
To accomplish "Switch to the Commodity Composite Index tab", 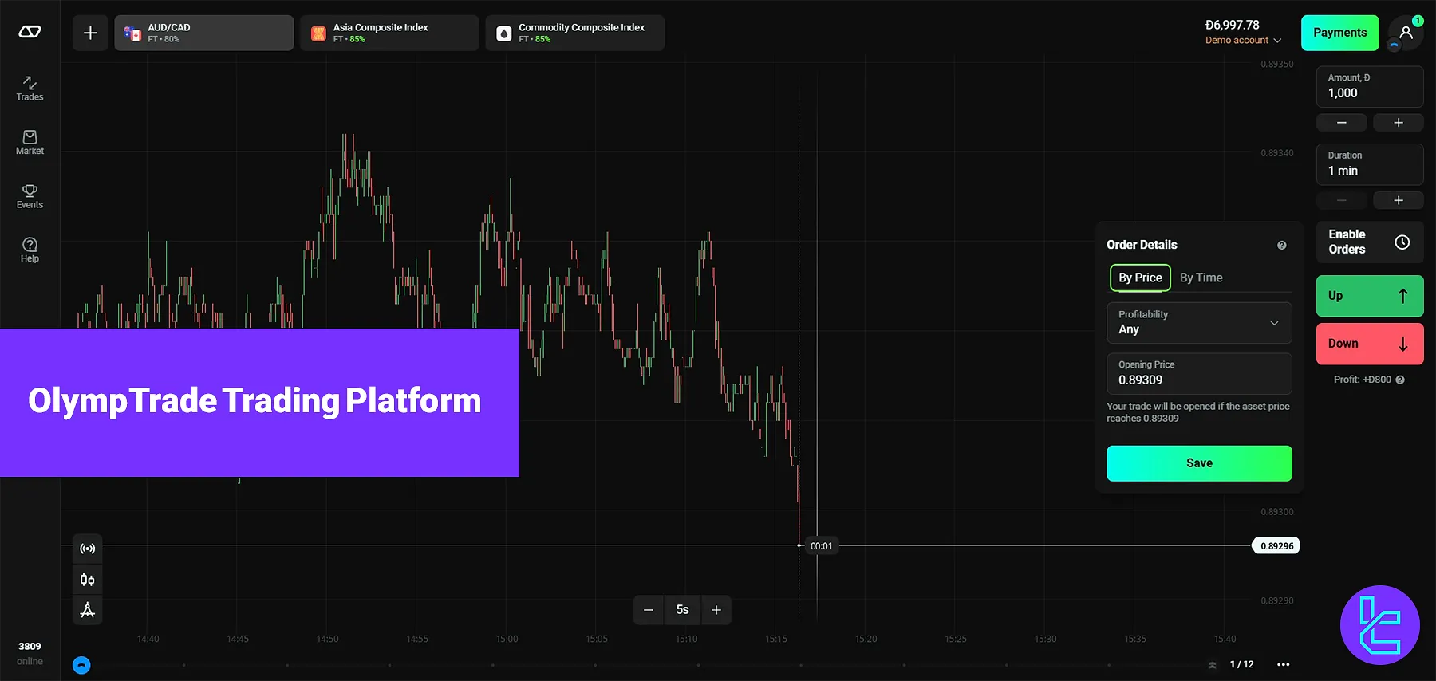I will coord(575,33).
